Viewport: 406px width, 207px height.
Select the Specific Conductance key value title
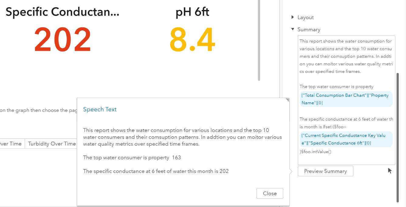(62, 12)
